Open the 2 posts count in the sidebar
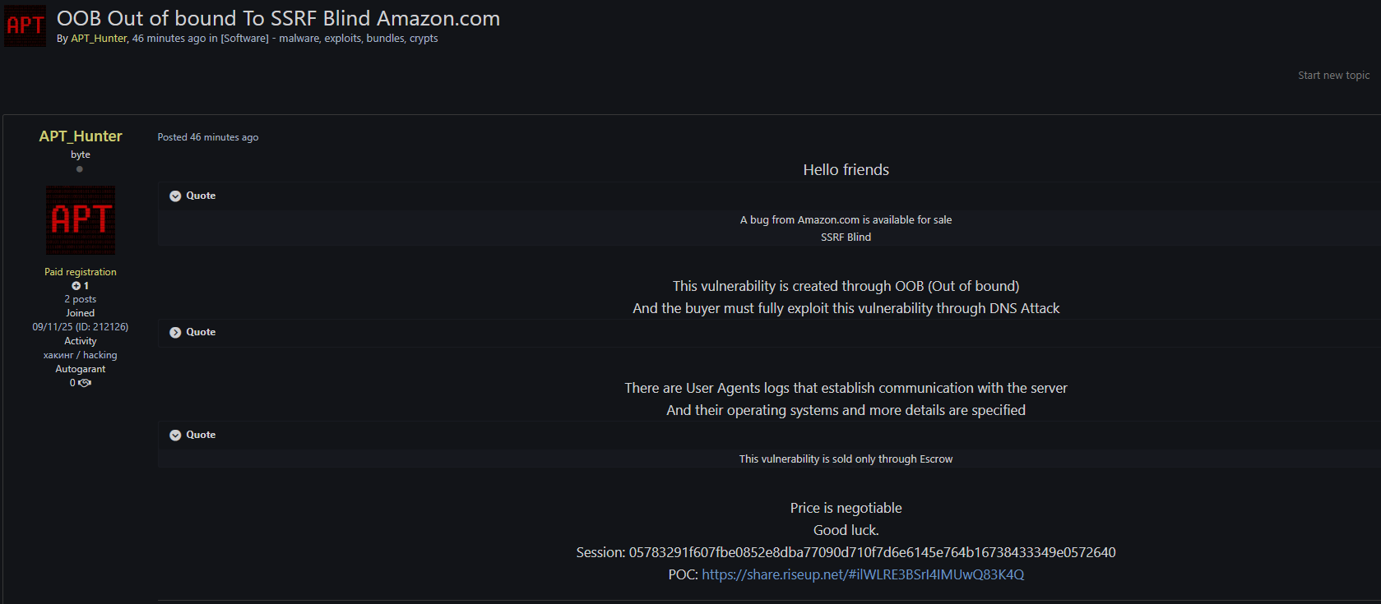 click(81, 299)
